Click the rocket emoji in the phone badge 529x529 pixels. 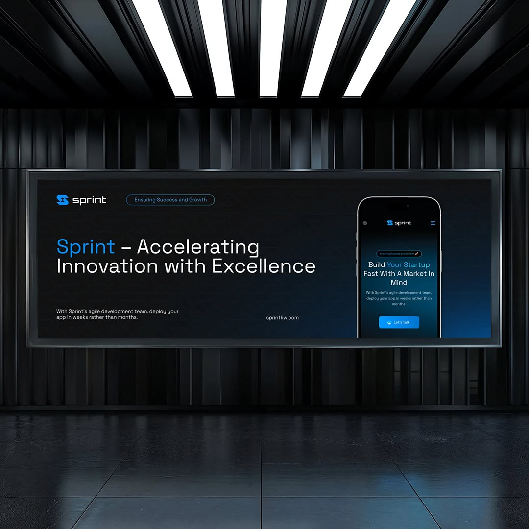click(417, 254)
